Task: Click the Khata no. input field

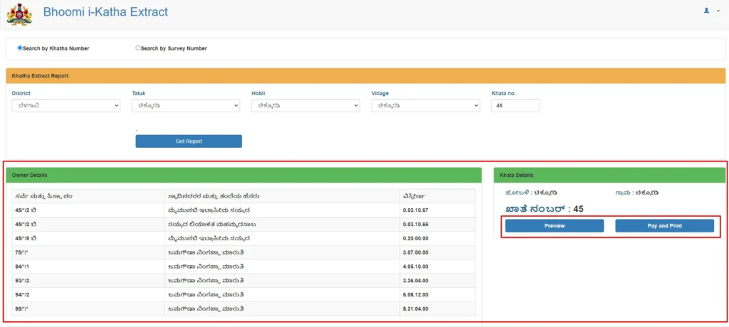Action: click(x=515, y=105)
